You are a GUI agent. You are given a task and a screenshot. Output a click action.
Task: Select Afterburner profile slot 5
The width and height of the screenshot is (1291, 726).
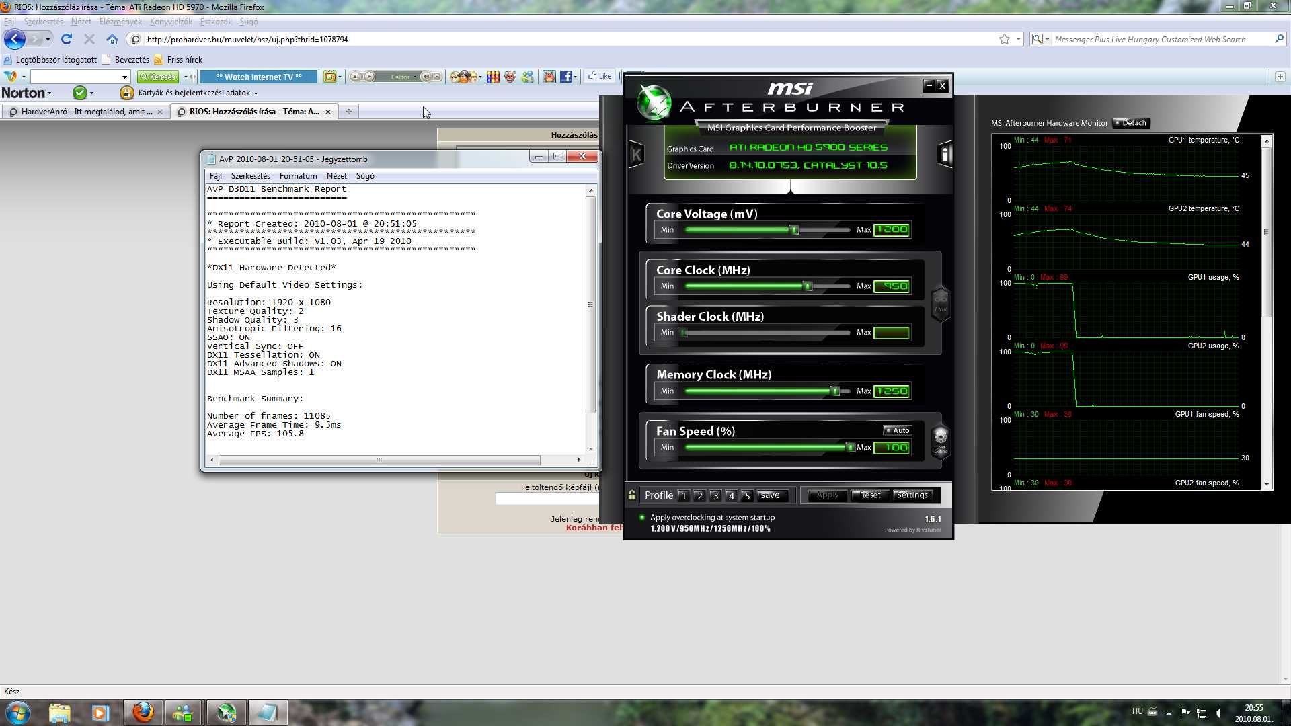[x=747, y=495]
